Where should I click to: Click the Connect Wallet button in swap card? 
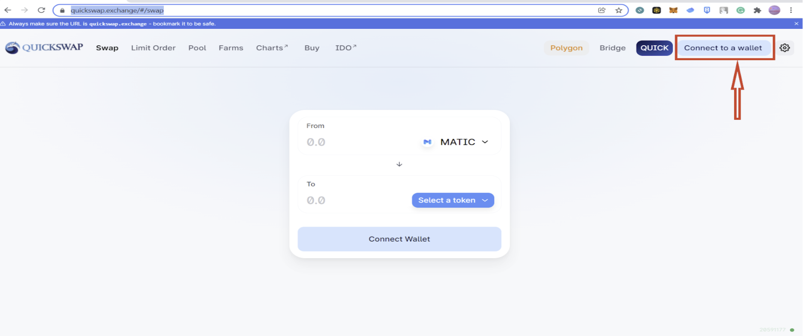(x=399, y=239)
